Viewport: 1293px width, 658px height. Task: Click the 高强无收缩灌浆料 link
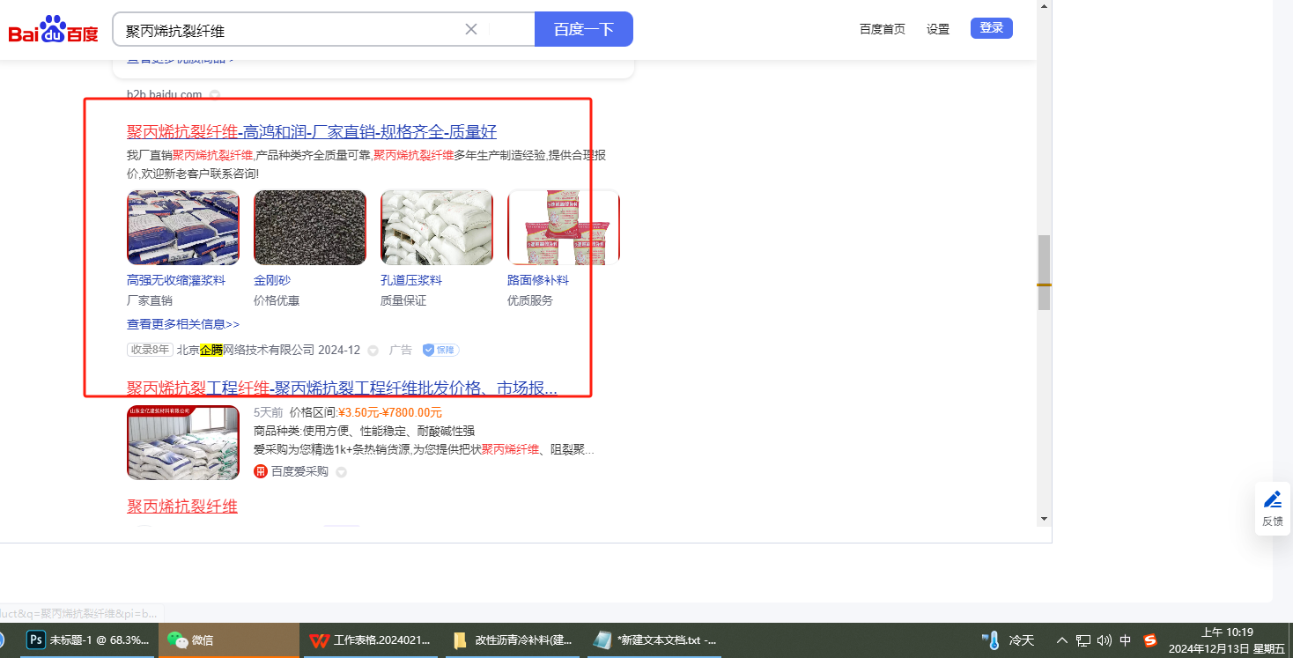pos(176,280)
